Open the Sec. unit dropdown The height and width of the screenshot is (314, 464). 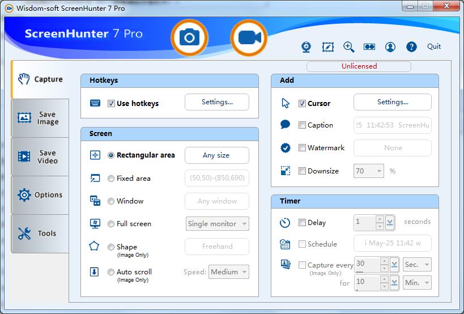point(417,264)
